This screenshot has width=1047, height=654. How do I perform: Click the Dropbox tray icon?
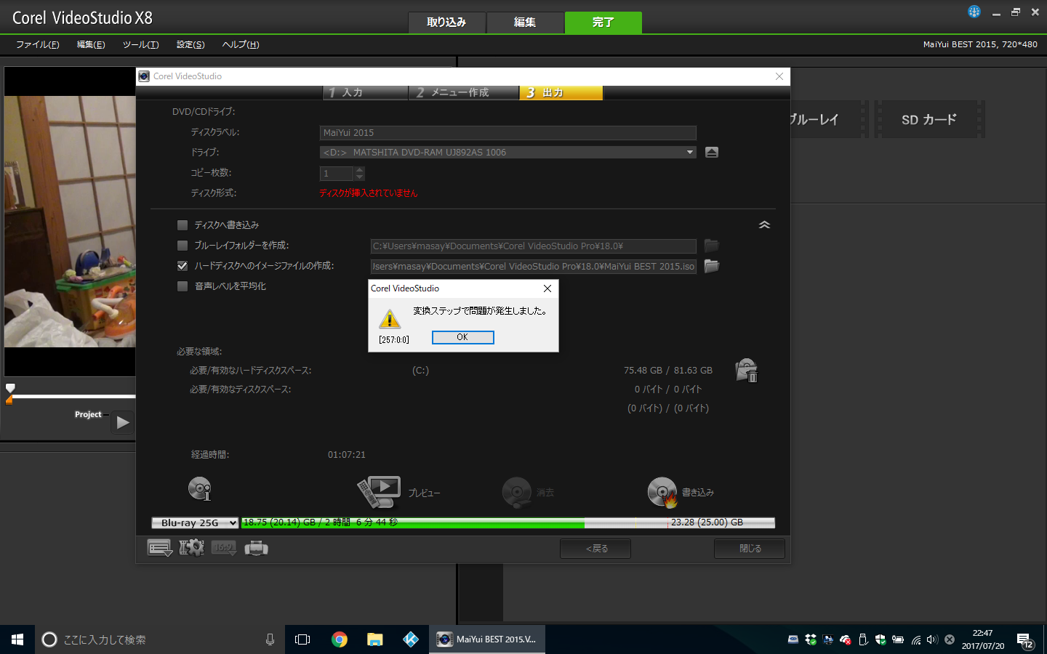point(811,639)
